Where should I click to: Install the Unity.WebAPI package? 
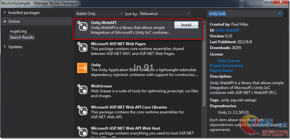tap(186, 25)
